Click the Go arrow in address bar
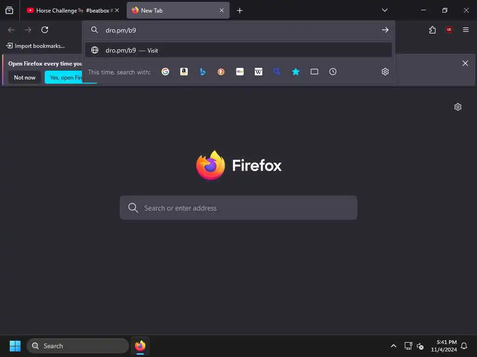 pos(385,30)
